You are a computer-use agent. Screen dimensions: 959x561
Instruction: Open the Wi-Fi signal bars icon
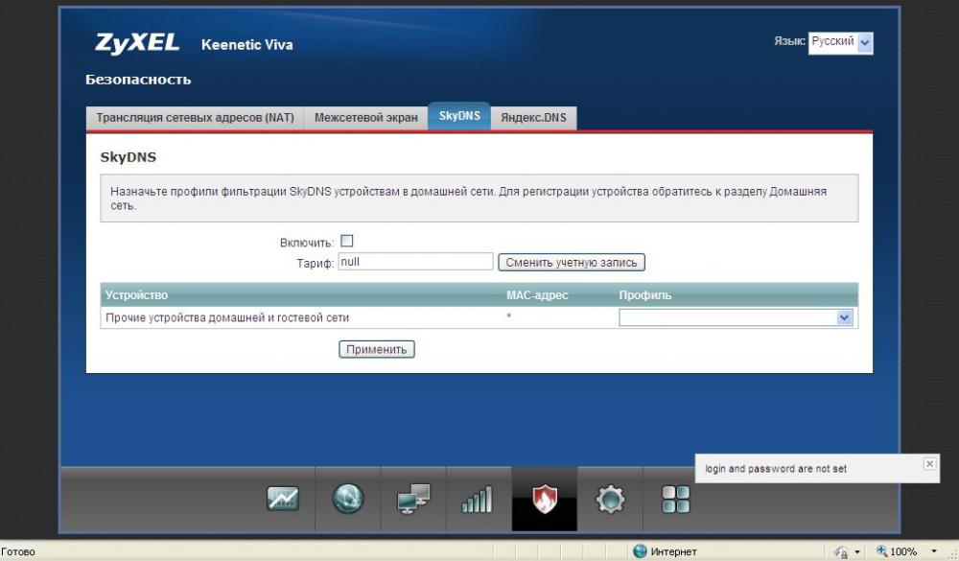pyautogui.click(x=477, y=500)
